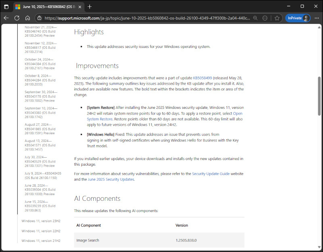Click the scrollbar down arrow
This screenshot has height=252, width=323.
click(319, 247)
